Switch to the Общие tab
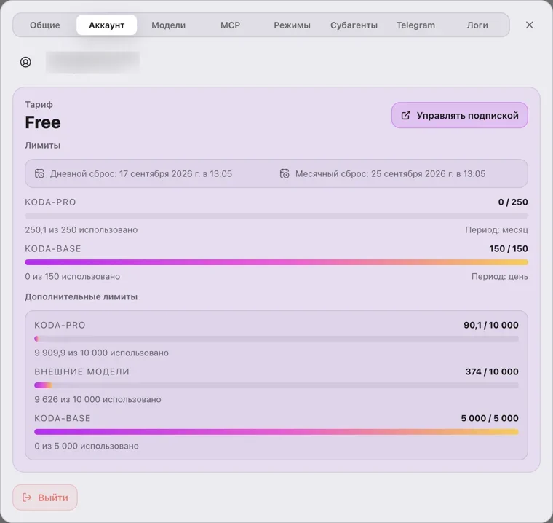This screenshot has width=553, height=523. pos(45,25)
